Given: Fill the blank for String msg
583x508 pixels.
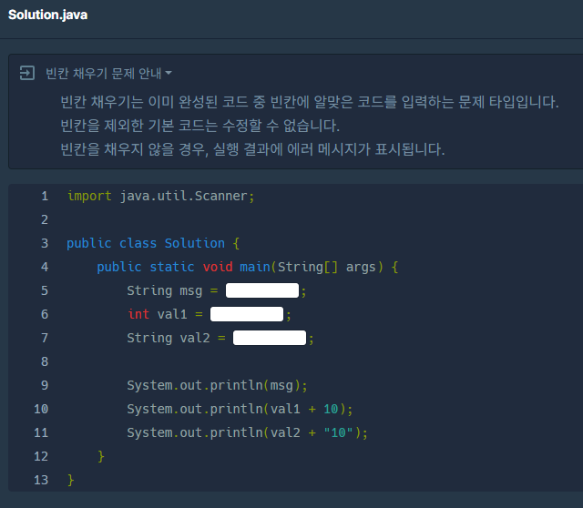Looking at the screenshot, I should pyautogui.click(x=262, y=290).
